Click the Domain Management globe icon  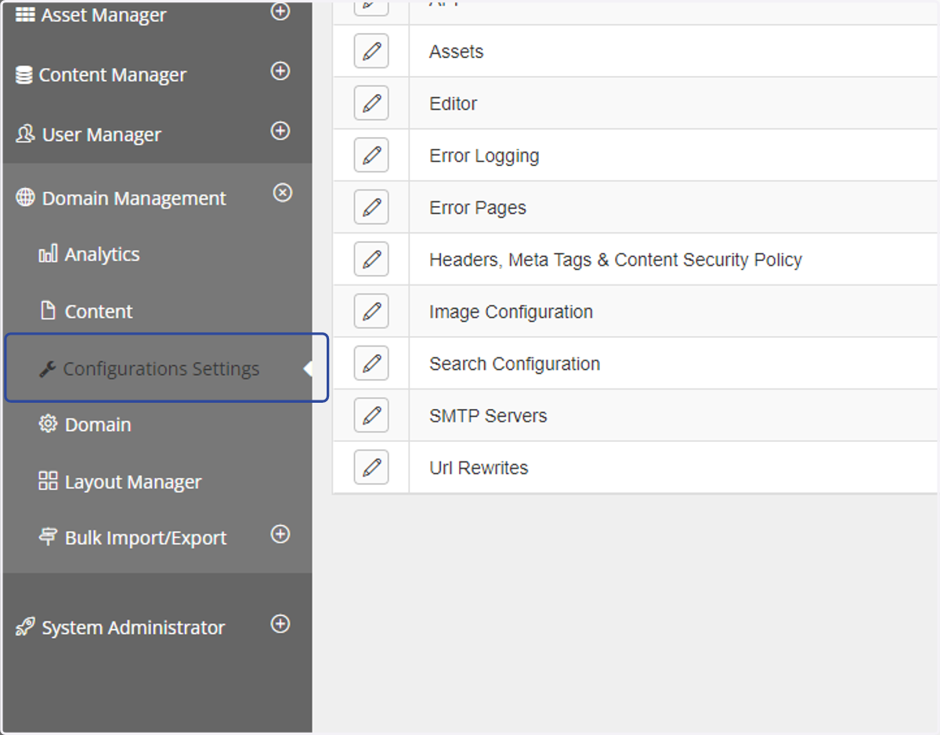(x=25, y=198)
